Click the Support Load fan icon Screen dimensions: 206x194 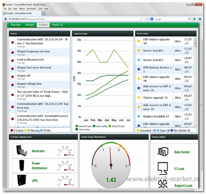(x=163, y=184)
